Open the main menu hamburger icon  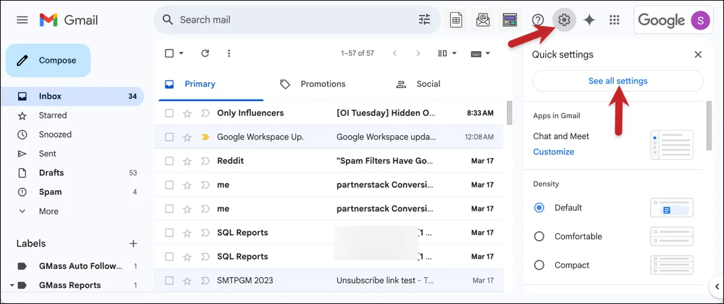[x=22, y=20]
